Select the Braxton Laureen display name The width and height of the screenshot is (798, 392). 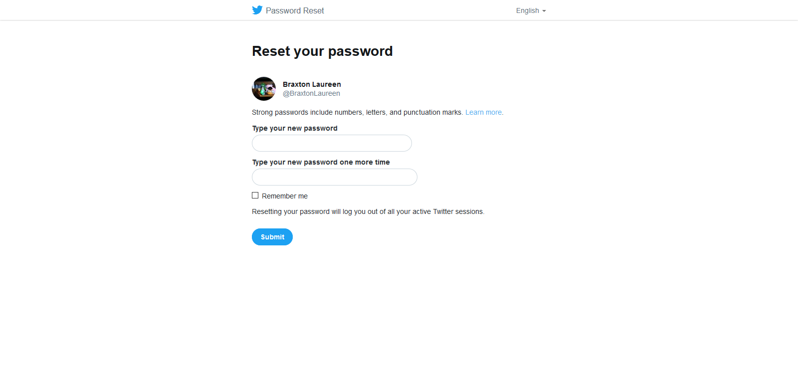pyautogui.click(x=312, y=84)
